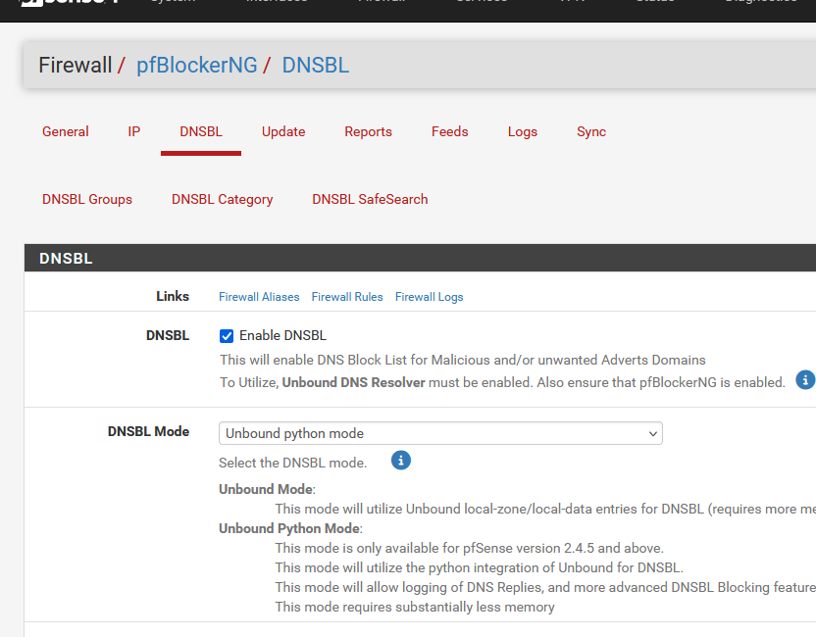The image size is (816, 637).
Task: Open the DNSBL Category sub-tab
Action: pyautogui.click(x=223, y=200)
